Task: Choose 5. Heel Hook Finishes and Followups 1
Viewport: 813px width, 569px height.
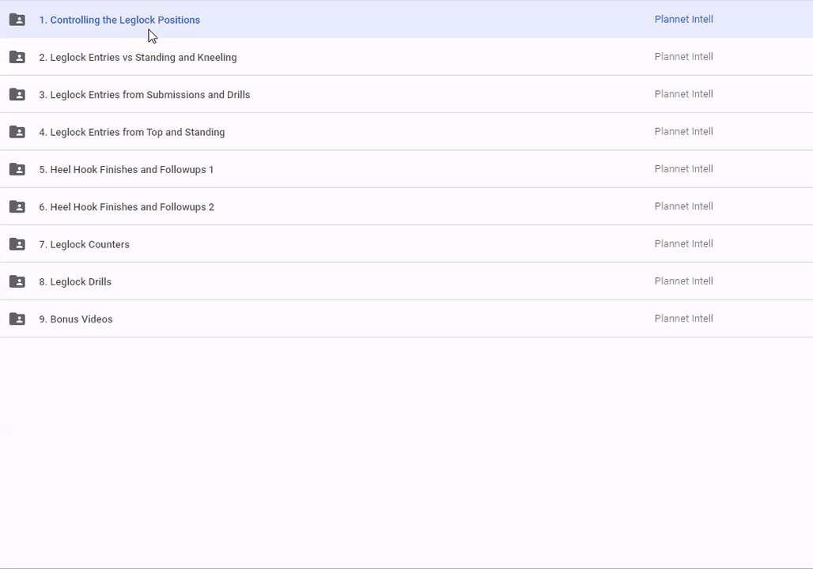Action: coord(126,169)
